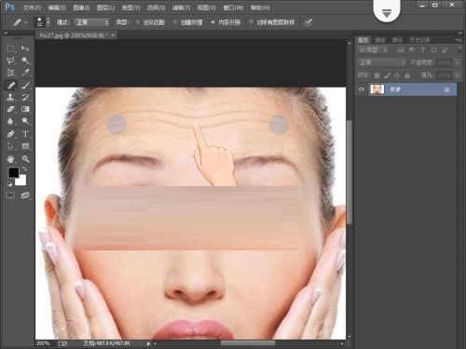Open the brush size preset picker
466x349 pixels.
tap(42, 22)
